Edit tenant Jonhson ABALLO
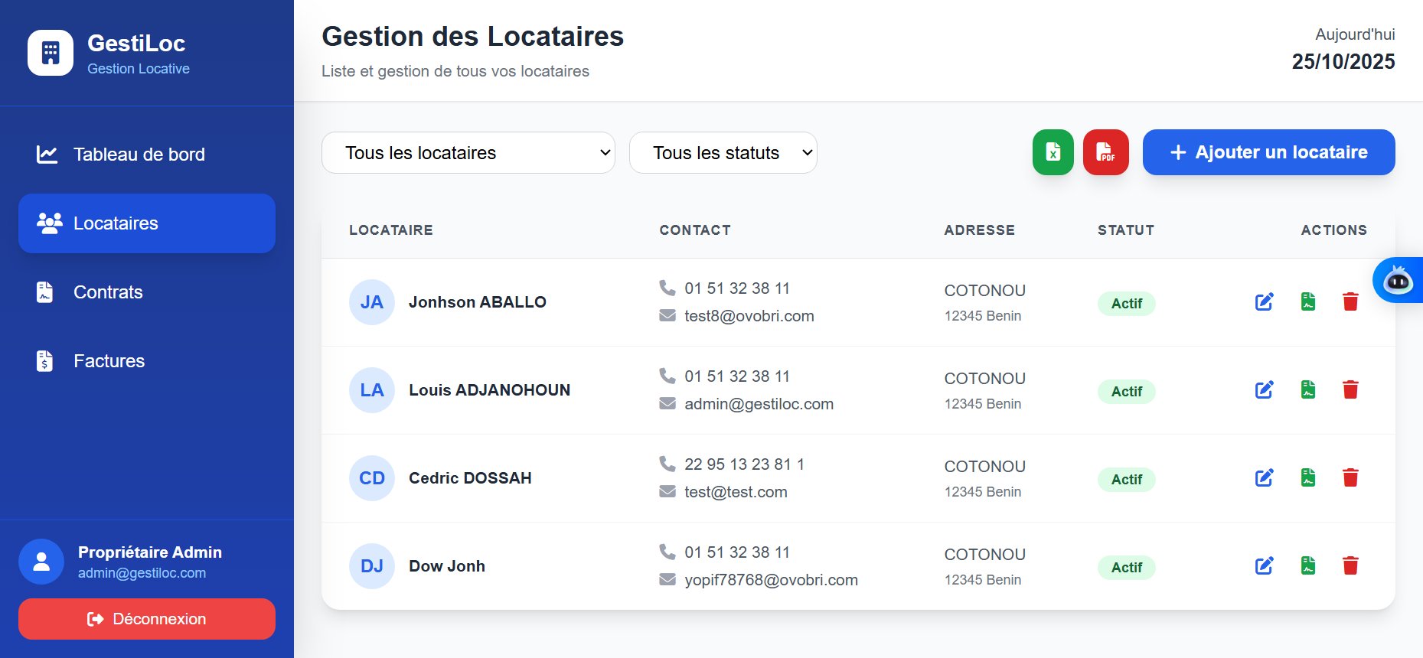Viewport: 1423px width, 658px height. (1264, 302)
